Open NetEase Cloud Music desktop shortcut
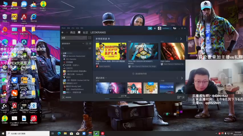Screen dimensions: 243x136 (x=33, y=120)
